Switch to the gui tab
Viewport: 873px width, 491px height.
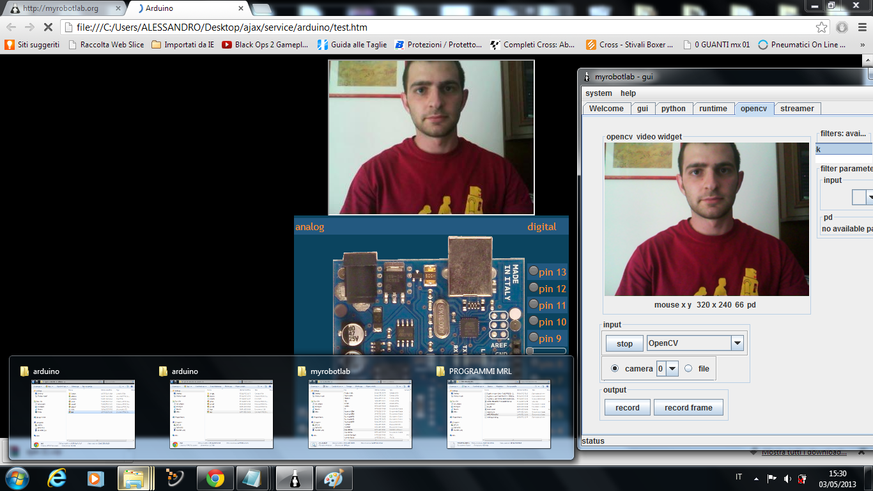tap(642, 109)
